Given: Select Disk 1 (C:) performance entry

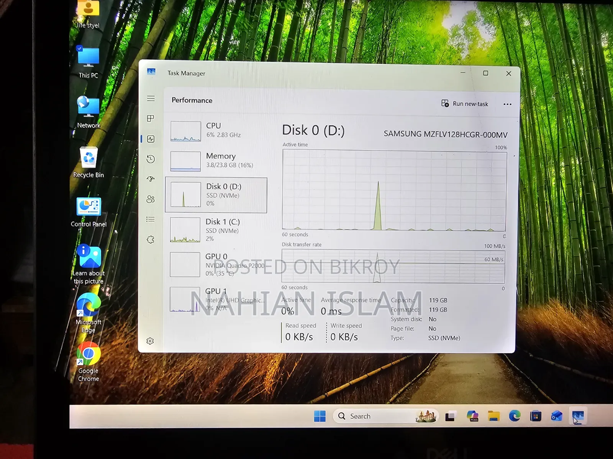Looking at the screenshot, I should 216,230.
